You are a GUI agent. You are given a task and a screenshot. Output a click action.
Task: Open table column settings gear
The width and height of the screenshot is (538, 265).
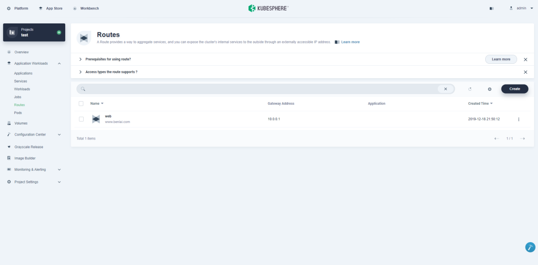pos(490,89)
